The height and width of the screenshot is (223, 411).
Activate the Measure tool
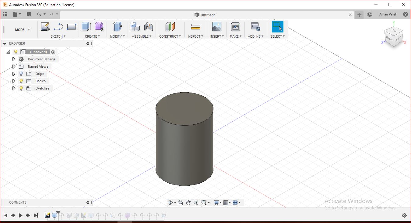tap(195, 27)
